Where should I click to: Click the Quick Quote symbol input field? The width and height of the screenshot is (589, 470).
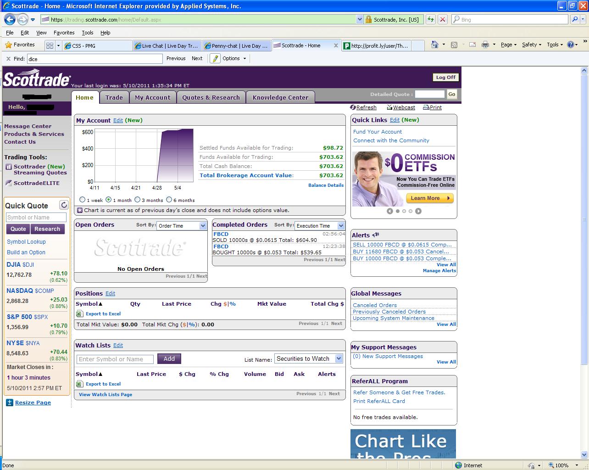36,218
